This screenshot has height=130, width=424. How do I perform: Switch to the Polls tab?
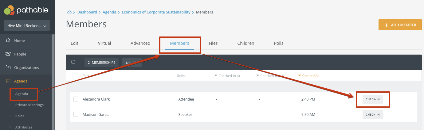tap(279, 43)
